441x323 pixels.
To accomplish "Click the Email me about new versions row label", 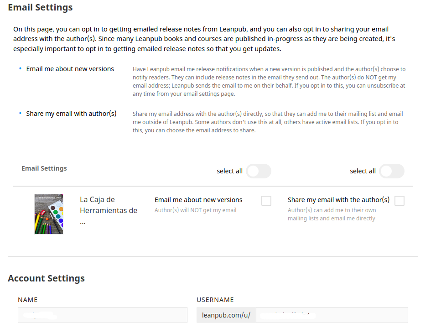I will 198,200.
